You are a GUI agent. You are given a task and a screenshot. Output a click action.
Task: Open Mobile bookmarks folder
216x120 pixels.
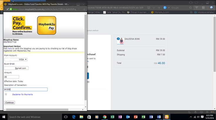204,12
